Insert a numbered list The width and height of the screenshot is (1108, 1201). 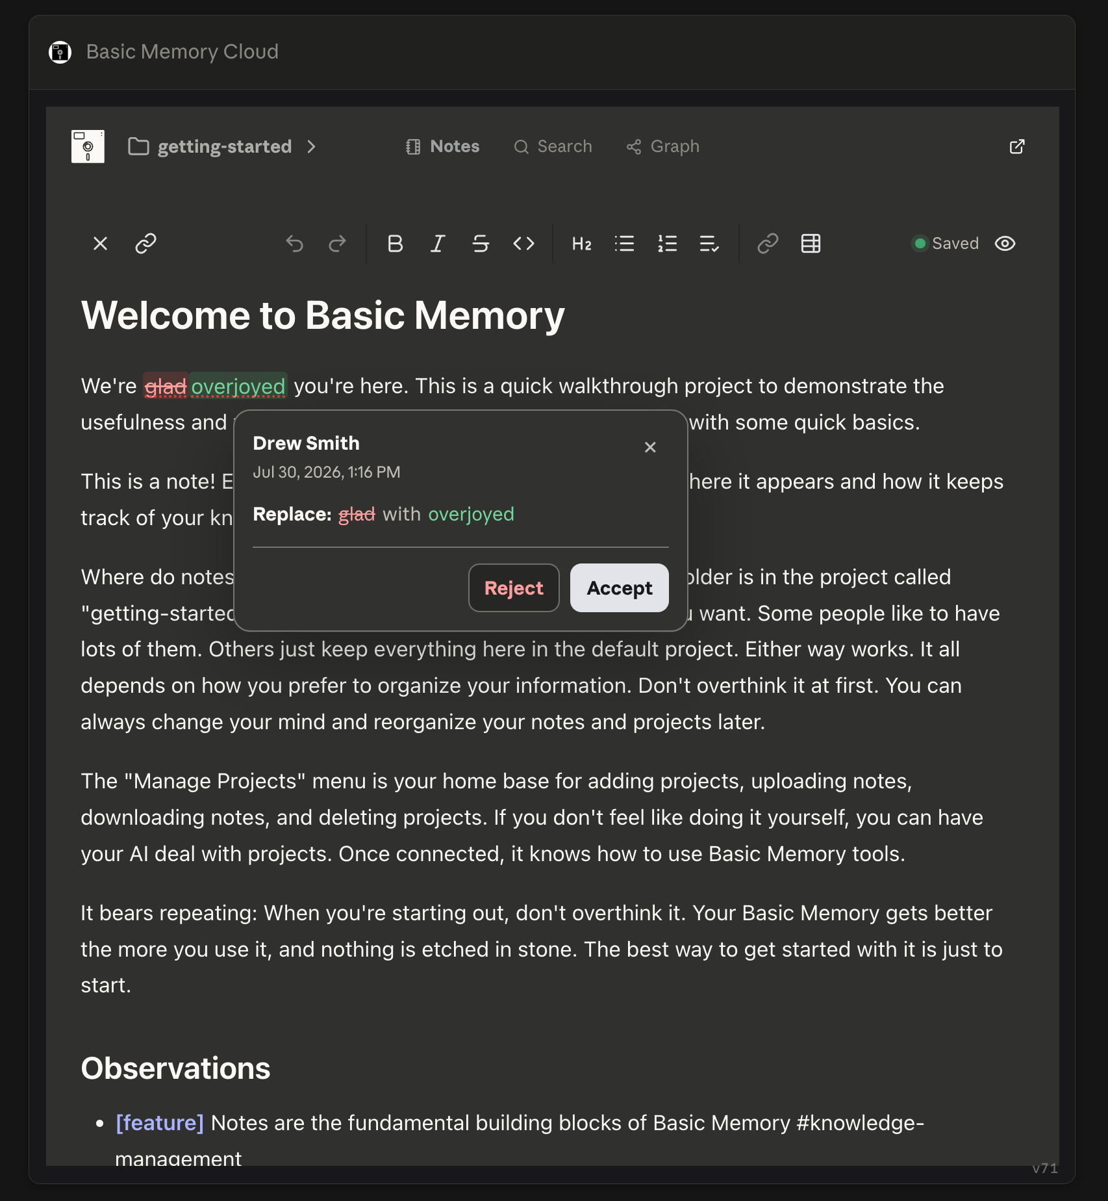point(668,244)
